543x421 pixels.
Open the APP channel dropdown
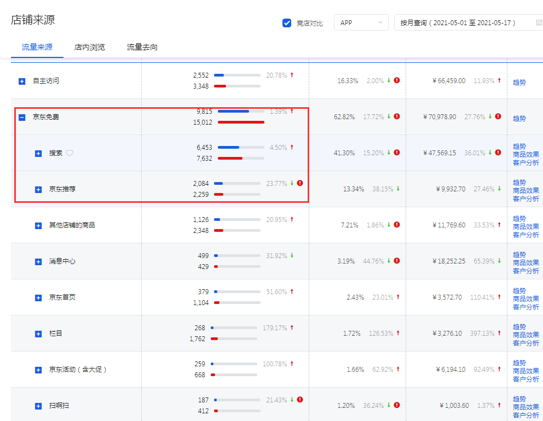(361, 22)
